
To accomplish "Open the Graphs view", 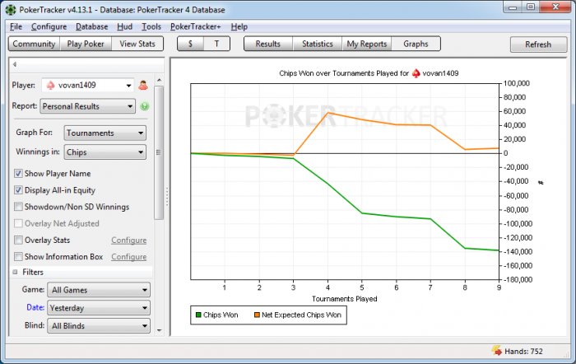I will 416,44.
